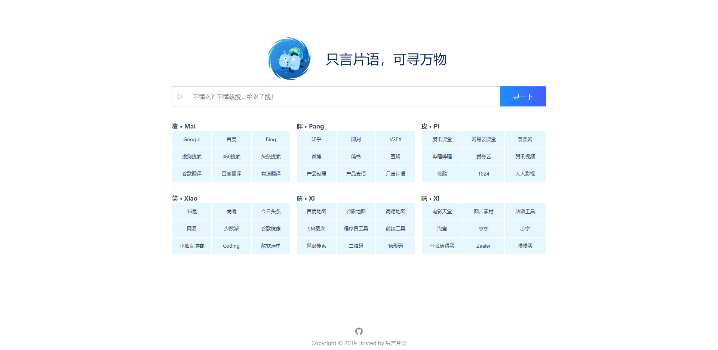Click the GitHub icon in the footer
Image resolution: width=718 pixels, height=350 pixels.
tap(359, 331)
